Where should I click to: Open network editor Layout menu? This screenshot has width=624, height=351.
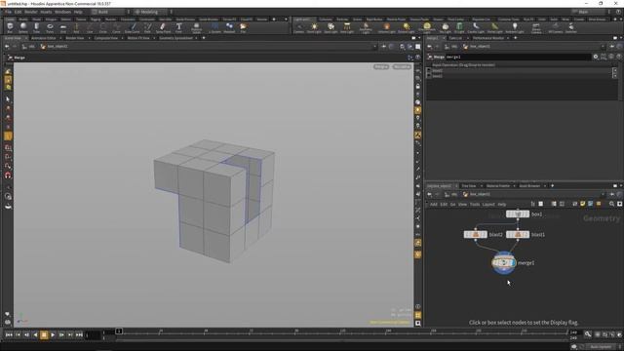pyautogui.click(x=488, y=204)
